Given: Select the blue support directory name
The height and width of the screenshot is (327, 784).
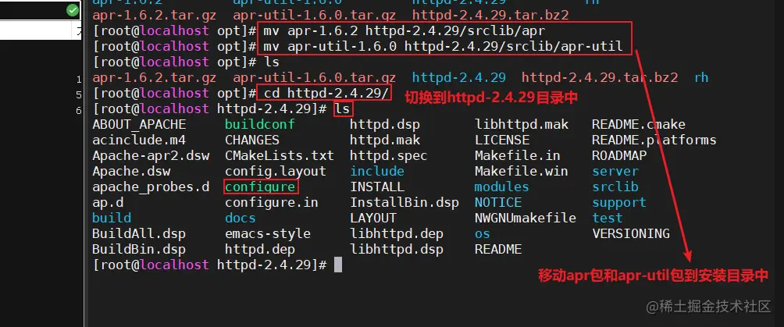Looking at the screenshot, I should tap(619, 202).
